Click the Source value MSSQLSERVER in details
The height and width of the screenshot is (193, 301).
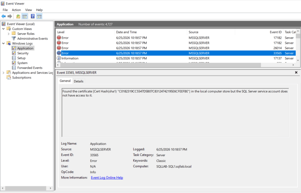pyautogui.click(x=100, y=149)
